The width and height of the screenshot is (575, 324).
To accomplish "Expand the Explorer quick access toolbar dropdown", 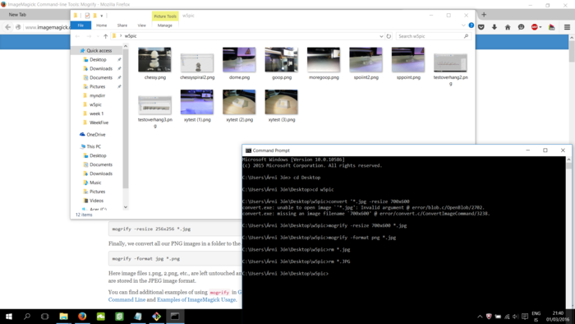I will point(102,16).
